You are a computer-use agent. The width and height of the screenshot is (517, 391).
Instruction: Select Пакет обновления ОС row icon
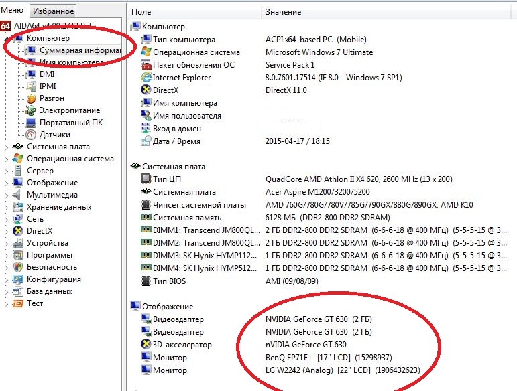[146, 64]
